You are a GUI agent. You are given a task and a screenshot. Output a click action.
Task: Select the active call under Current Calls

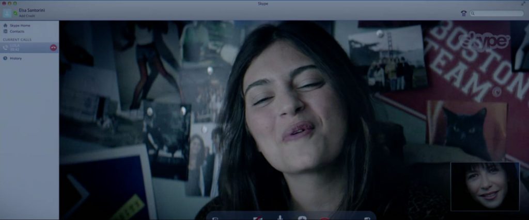coord(26,47)
